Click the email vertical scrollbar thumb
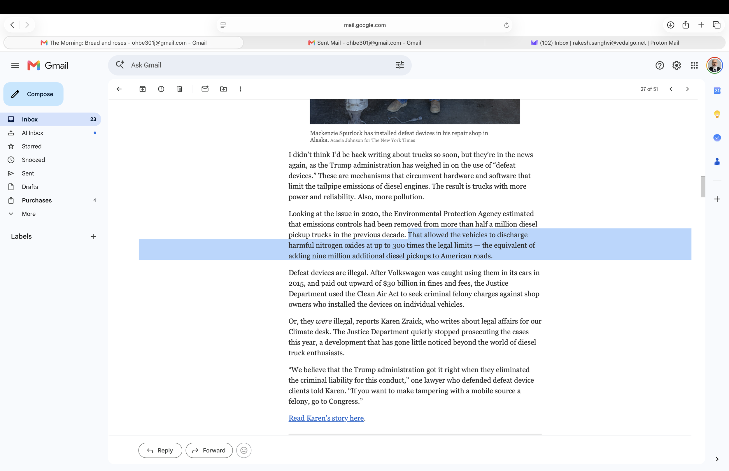729x471 pixels. click(x=703, y=187)
